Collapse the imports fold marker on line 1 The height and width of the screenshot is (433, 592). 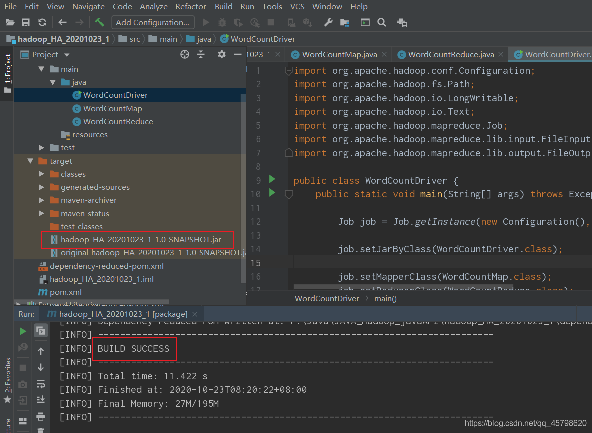click(x=288, y=71)
